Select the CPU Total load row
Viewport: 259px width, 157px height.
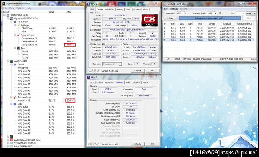click(x=43, y=107)
